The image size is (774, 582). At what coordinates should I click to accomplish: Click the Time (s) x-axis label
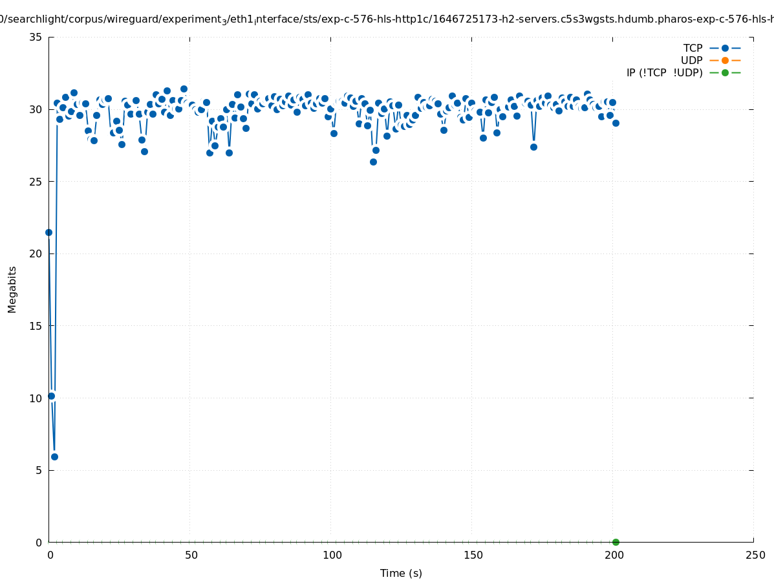(x=401, y=573)
